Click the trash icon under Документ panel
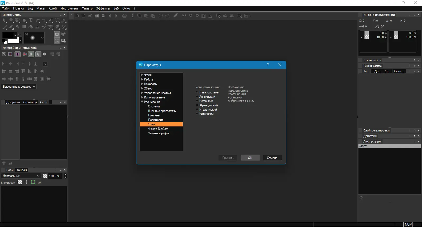422x227 pixels. [x=4, y=163]
